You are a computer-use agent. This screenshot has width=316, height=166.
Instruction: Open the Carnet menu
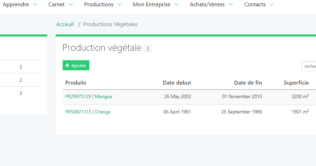click(x=56, y=5)
